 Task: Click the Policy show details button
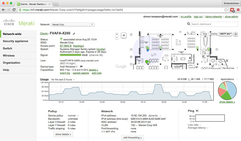(63, 134)
